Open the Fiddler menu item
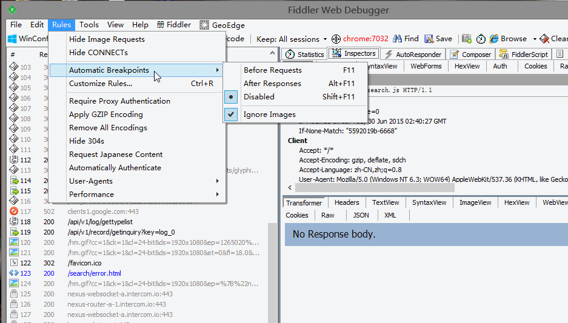Screen dimensions: 568x323 (174, 25)
